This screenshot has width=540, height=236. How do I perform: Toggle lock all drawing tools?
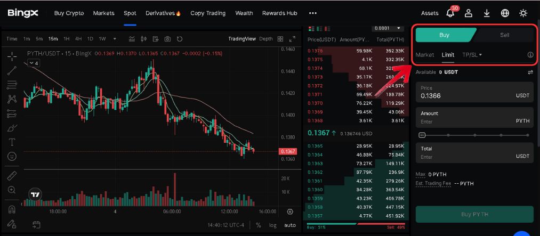tap(12, 224)
